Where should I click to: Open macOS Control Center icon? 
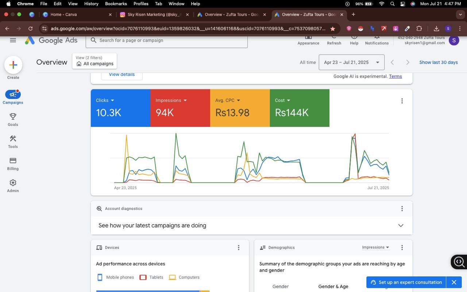(402, 4)
